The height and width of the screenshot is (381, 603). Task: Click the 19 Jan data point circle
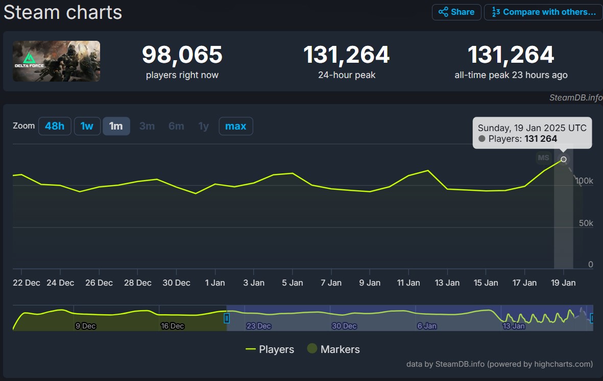click(563, 160)
